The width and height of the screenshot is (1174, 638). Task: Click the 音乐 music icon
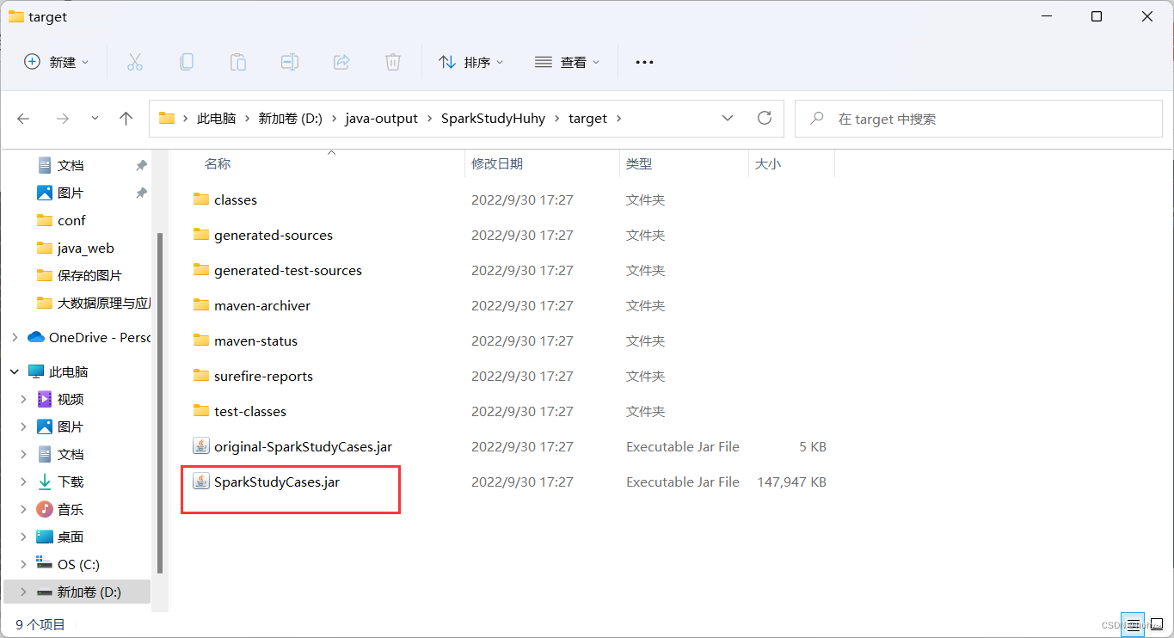(x=45, y=509)
